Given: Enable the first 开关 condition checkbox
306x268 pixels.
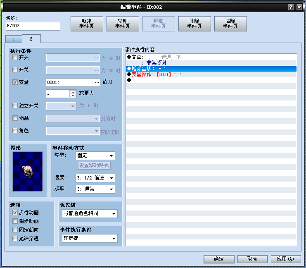Looking at the screenshot, I should pyautogui.click(x=15, y=57).
